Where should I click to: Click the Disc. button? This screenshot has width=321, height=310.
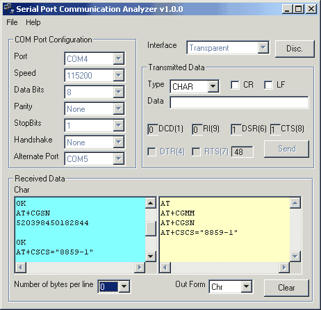(295, 49)
